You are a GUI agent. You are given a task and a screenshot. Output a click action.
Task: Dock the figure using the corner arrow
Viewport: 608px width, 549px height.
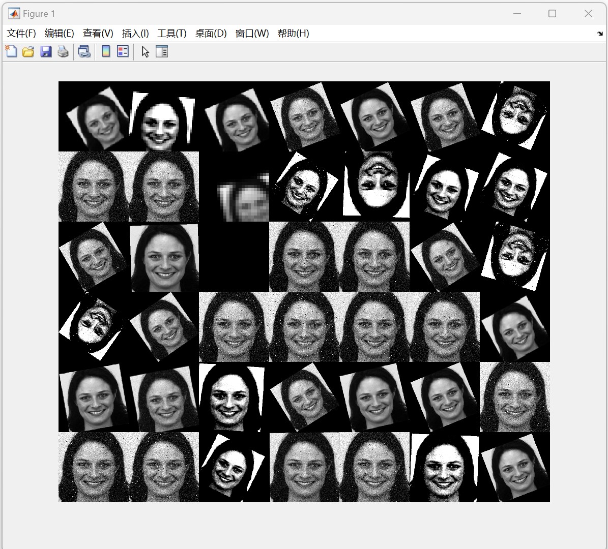(x=600, y=34)
